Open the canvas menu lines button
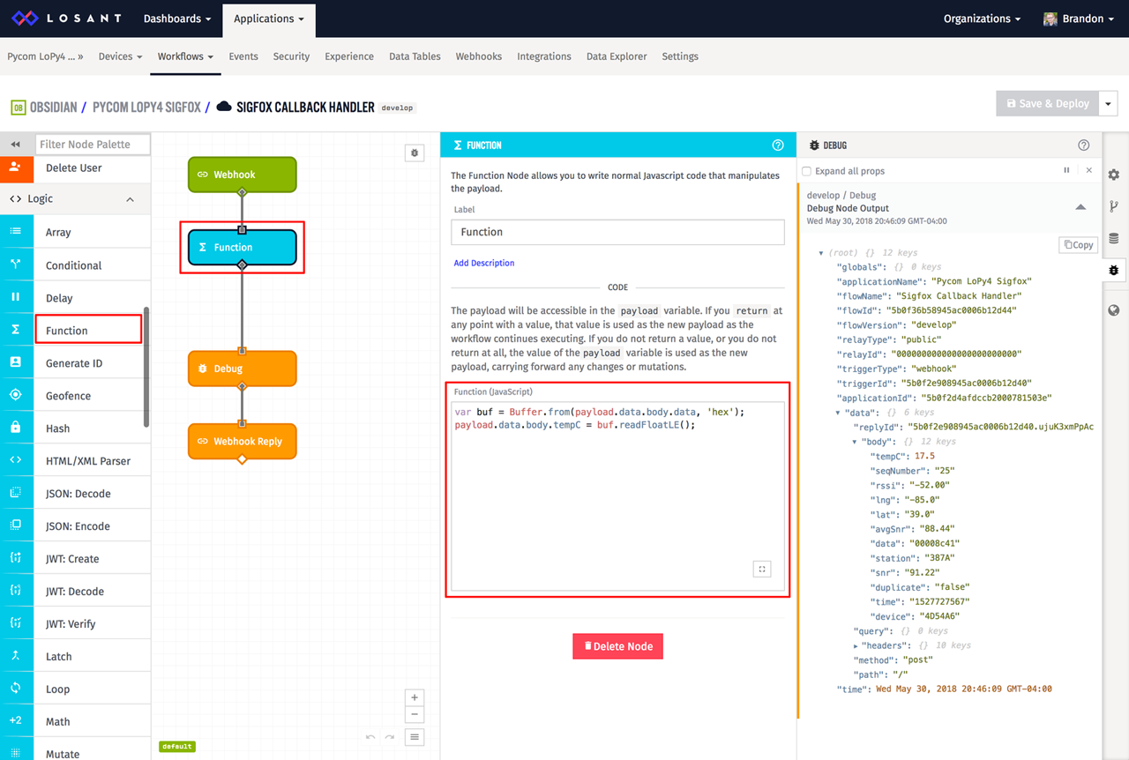The image size is (1129, 760). [415, 737]
